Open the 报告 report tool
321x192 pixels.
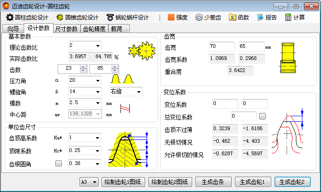pos(267,18)
